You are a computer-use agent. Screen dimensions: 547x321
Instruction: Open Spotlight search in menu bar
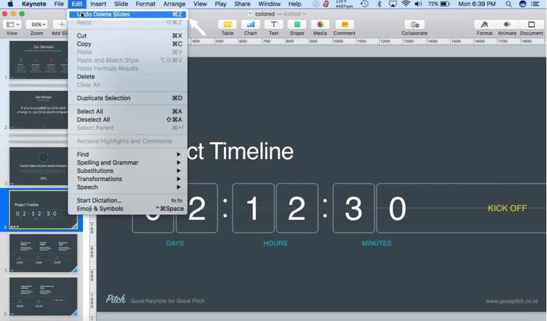tap(508, 4)
